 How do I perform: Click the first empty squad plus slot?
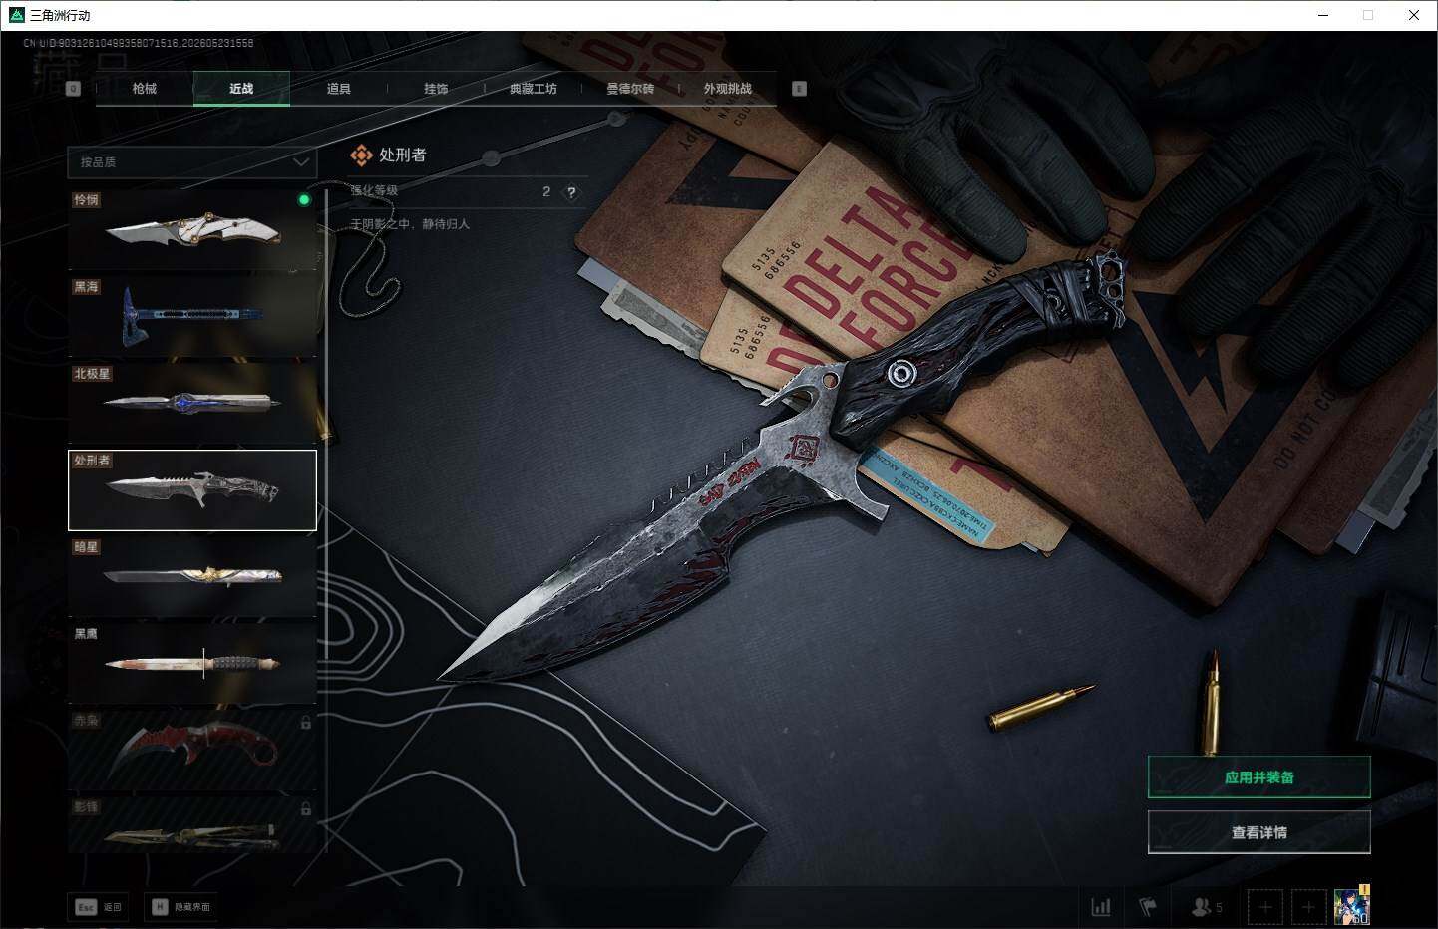pyautogui.click(x=1265, y=907)
